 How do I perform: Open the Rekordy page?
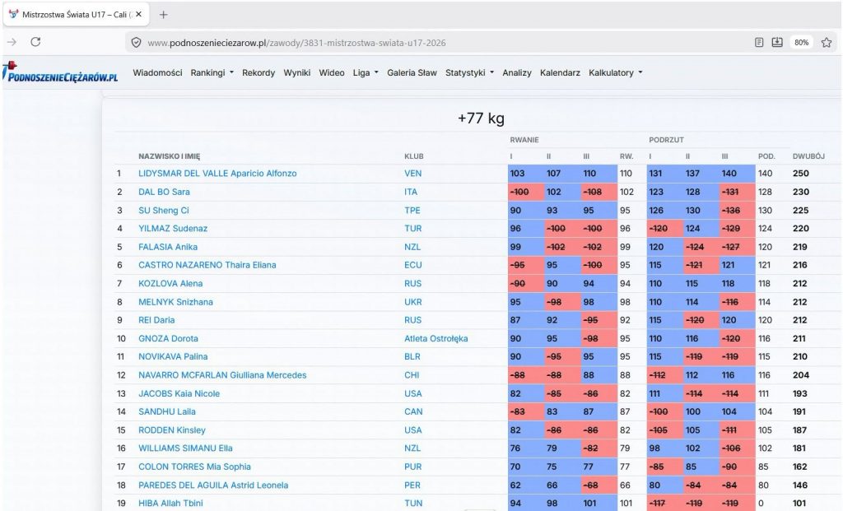[x=258, y=72]
